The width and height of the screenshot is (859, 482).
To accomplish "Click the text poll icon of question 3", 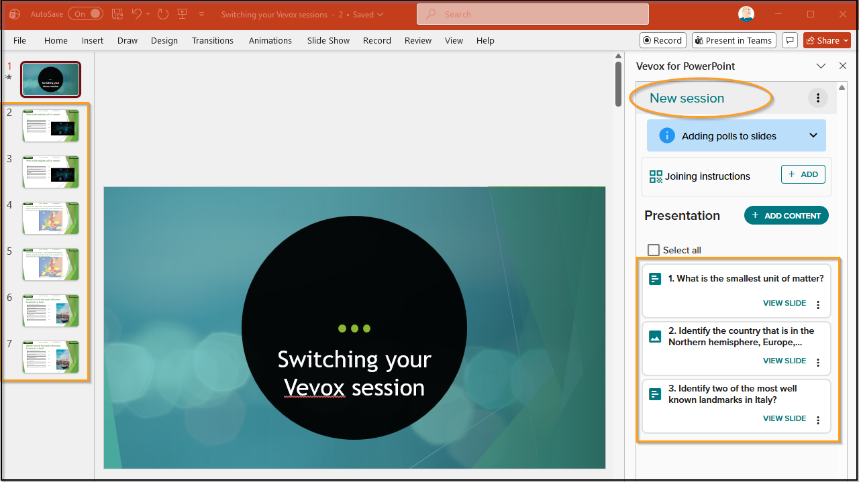I will tap(656, 394).
